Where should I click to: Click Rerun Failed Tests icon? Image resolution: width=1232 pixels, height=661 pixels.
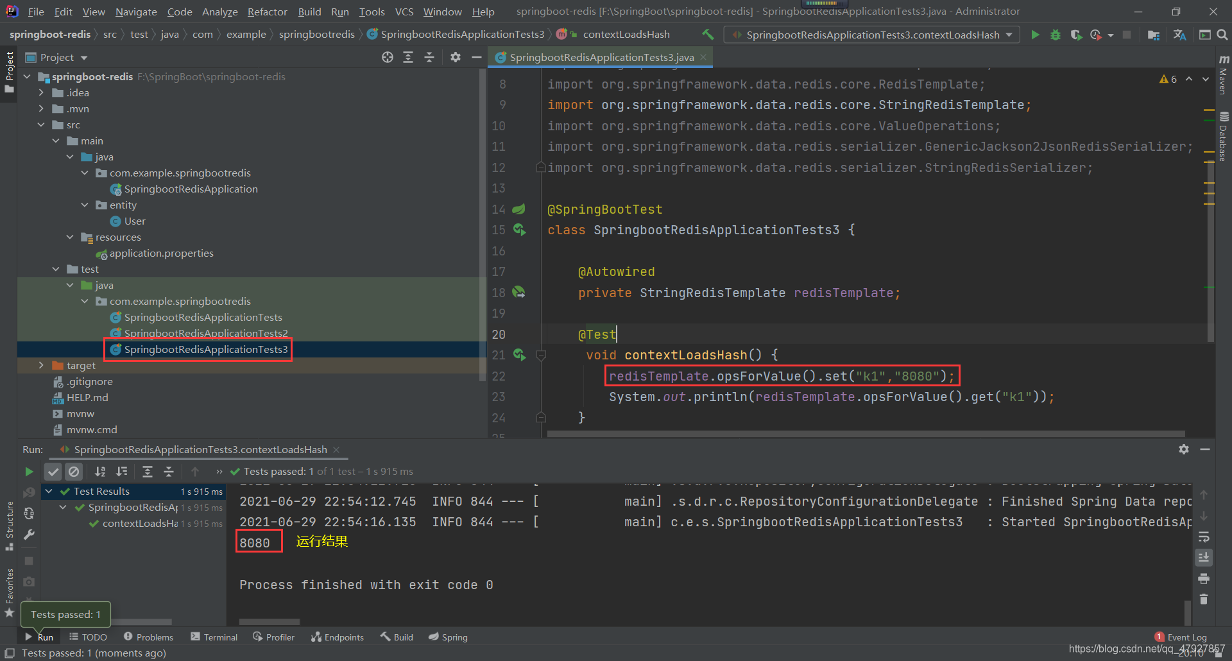(29, 493)
